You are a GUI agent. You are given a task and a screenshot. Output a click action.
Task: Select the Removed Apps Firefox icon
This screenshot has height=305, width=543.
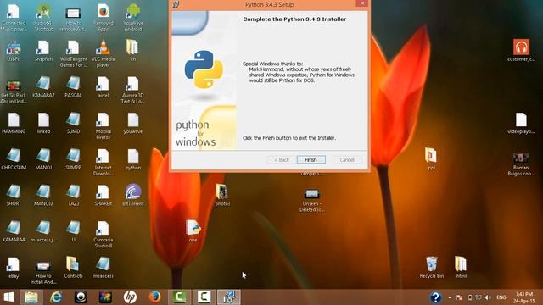[x=104, y=17]
